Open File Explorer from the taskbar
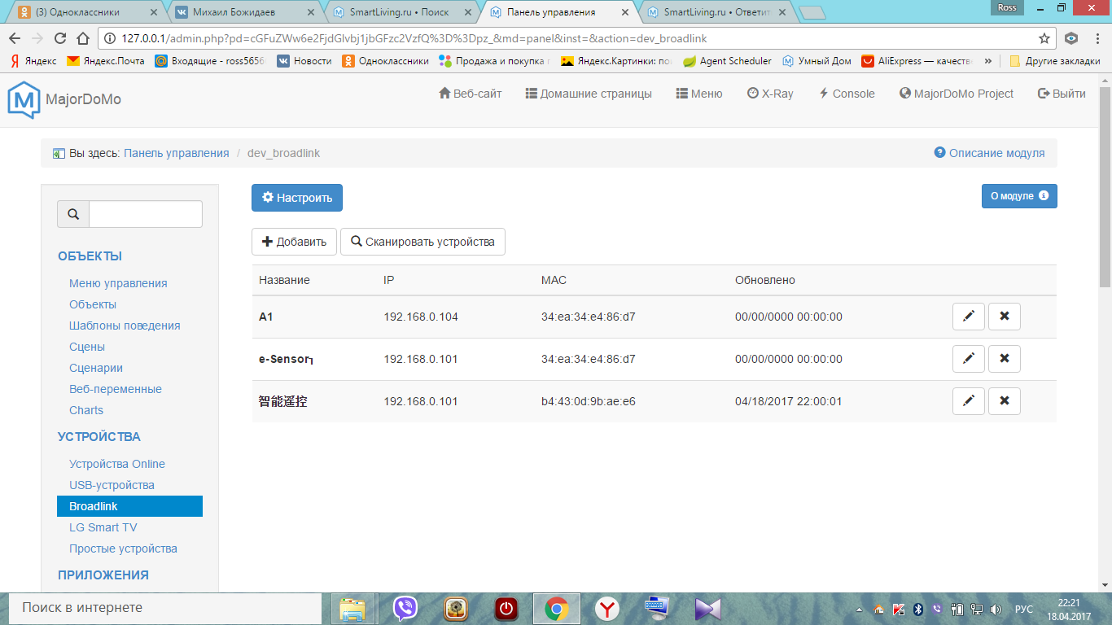This screenshot has width=1112, height=625. coord(352,609)
